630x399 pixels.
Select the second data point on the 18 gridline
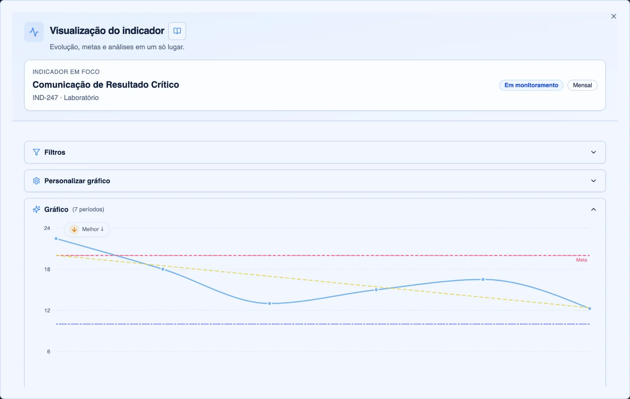click(163, 269)
